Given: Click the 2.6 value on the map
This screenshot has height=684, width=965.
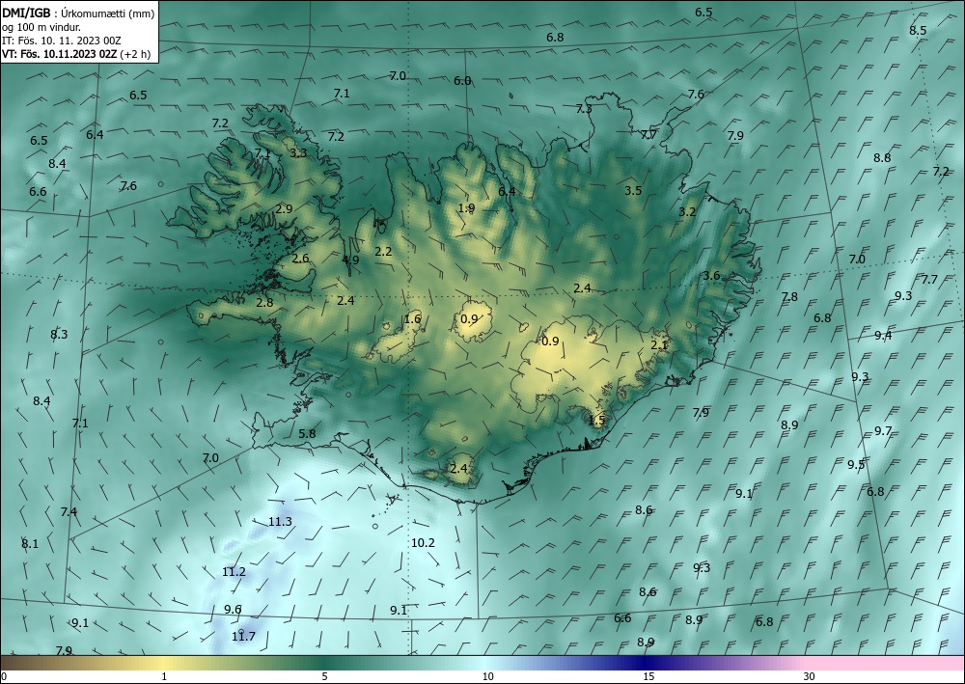Looking at the screenshot, I should [300, 259].
